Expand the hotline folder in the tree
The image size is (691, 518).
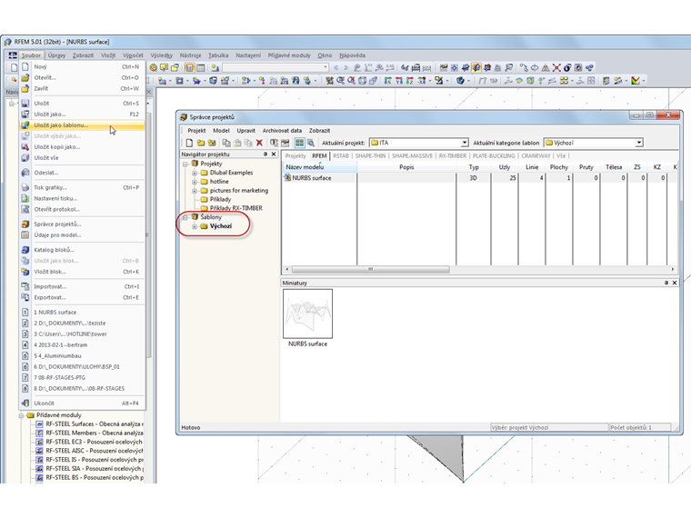(x=195, y=182)
